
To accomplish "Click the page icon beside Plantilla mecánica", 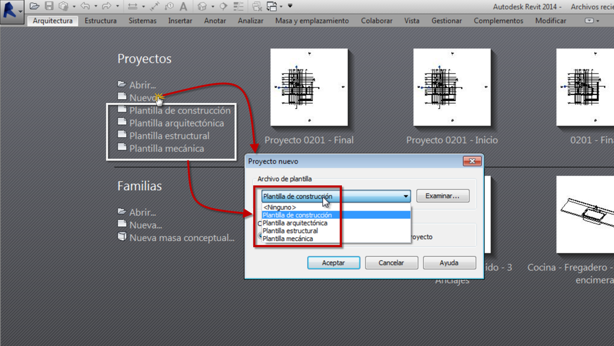I will tap(122, 147).
